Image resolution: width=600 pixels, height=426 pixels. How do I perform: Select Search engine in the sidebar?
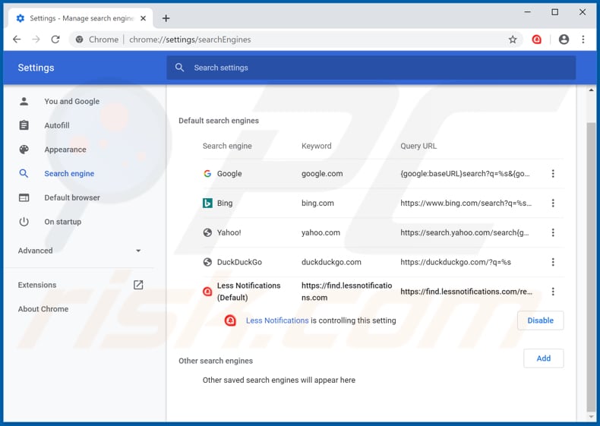(x=69, y=174)
